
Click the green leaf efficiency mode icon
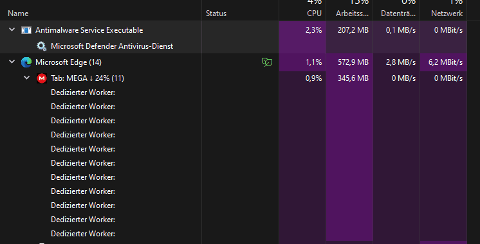[x=267, y=62]
